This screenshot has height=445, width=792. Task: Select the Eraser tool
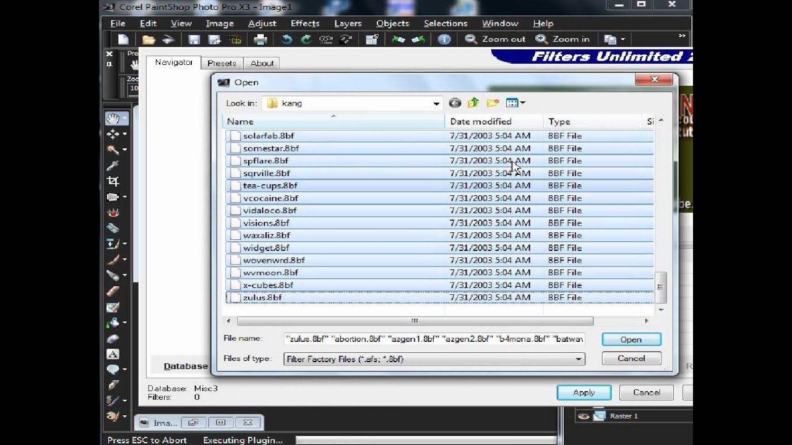pyautogui.click(x=113, y=291)
